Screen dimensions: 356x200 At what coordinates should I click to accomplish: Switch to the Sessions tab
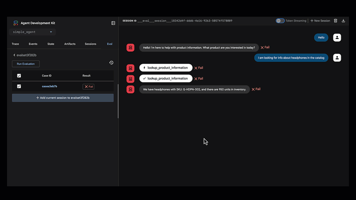pyautogui.click(x=90, y=44)
